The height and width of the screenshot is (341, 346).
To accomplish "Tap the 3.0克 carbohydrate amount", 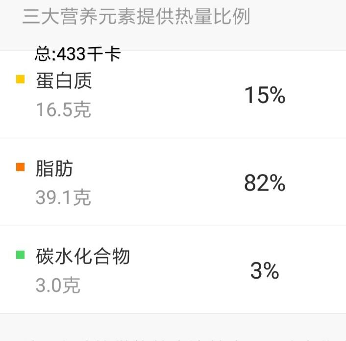I will [x=58, y=285].
